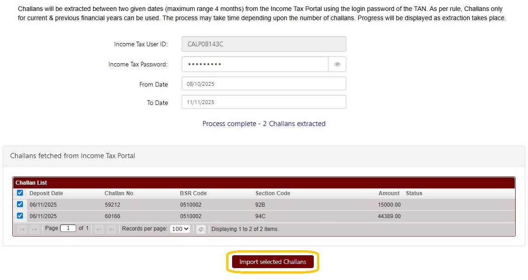Sort by Deposit Date column header
Image resolution: width=528 pixels, height=280 pixels.
tap(46, 193)
